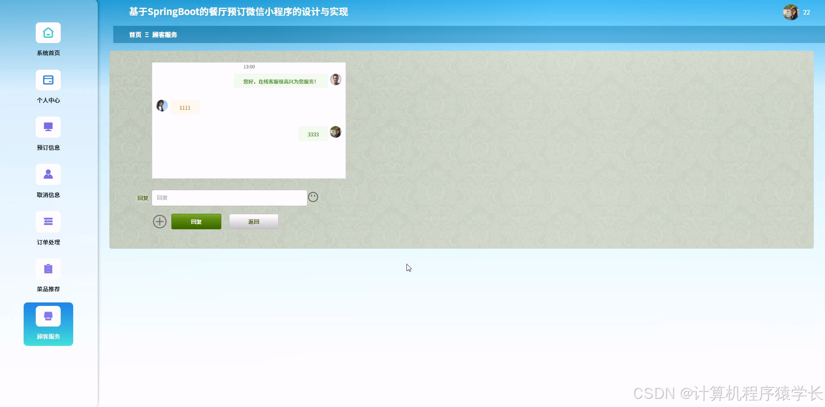Screen dimensions: 825x407
Task: Click the 返回 button
Action: 253,221
